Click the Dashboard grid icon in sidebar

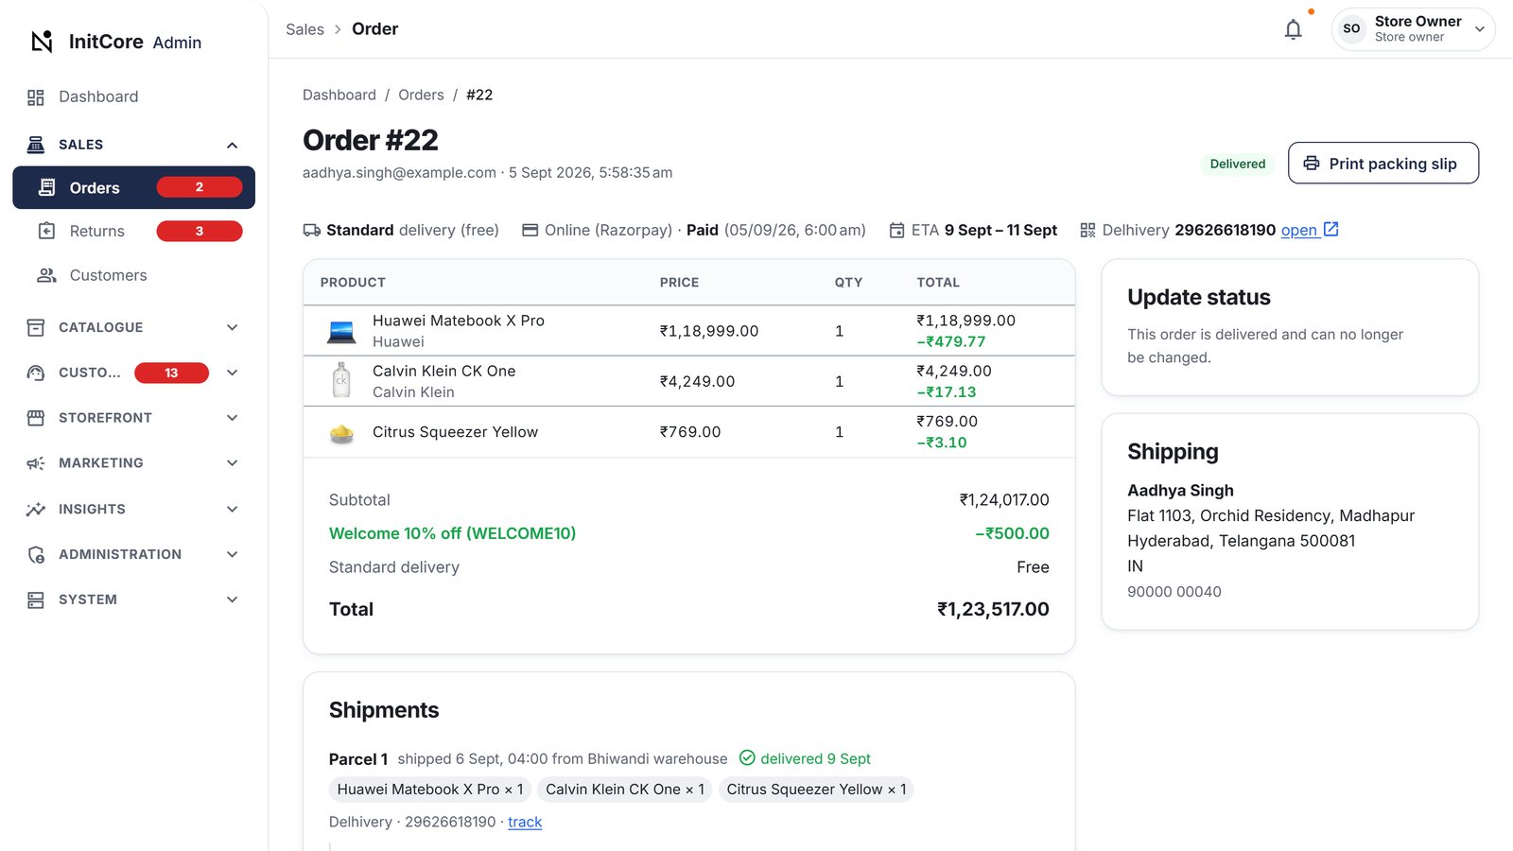click(x=36, y=97)
